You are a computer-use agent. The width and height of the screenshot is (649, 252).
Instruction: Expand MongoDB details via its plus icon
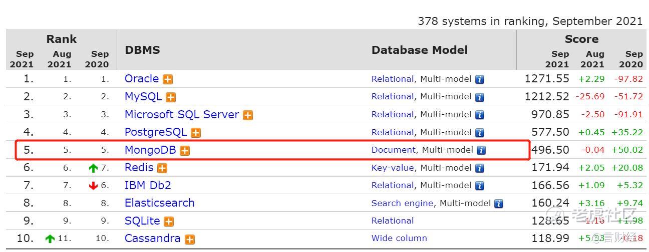click(185, 151)
